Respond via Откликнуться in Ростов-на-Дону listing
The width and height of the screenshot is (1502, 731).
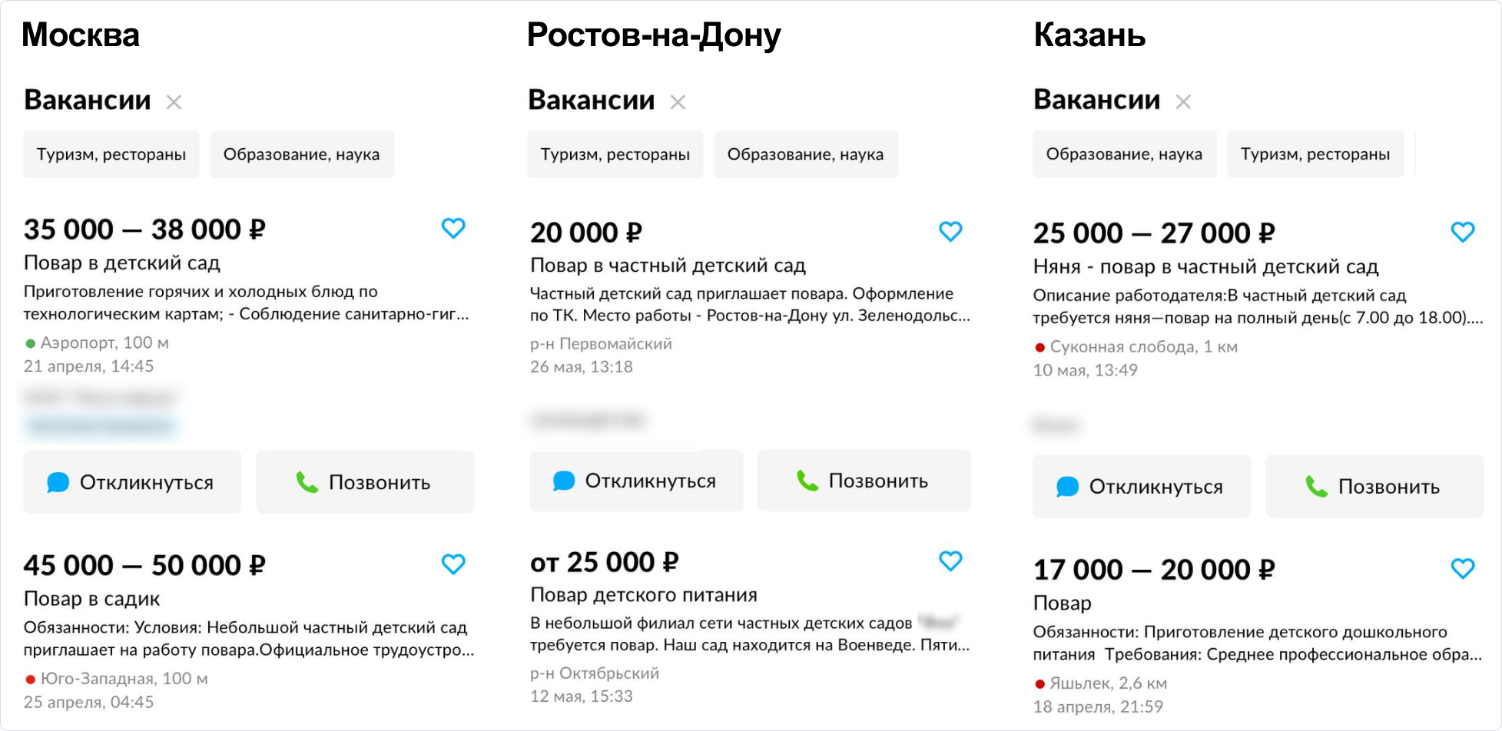coord(636,481)
